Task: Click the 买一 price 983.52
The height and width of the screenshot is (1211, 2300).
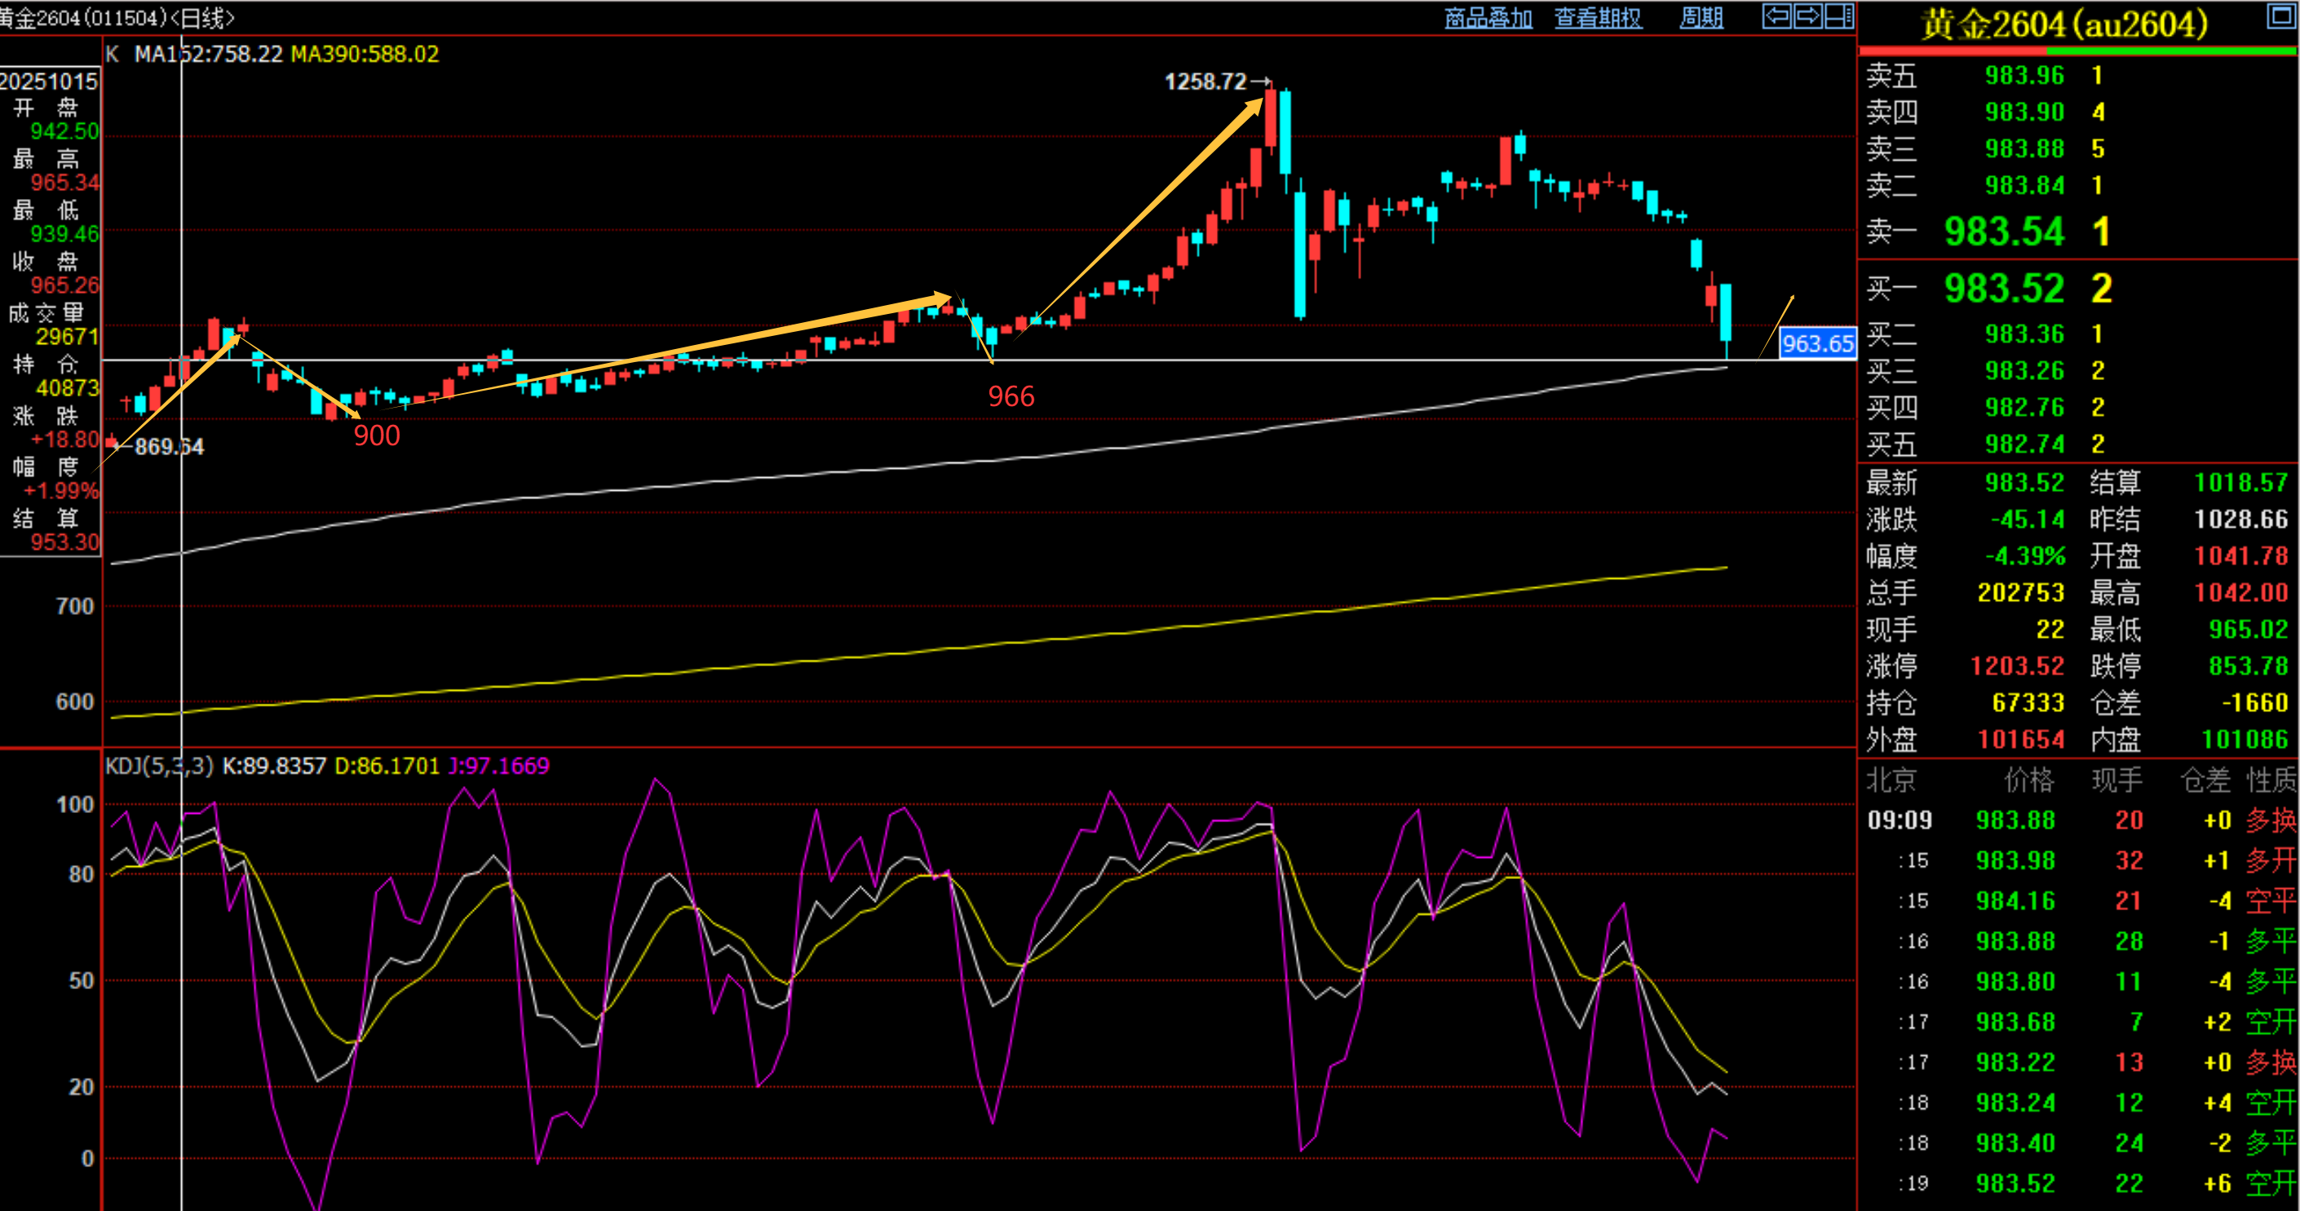Action: tap(2005, 288)
